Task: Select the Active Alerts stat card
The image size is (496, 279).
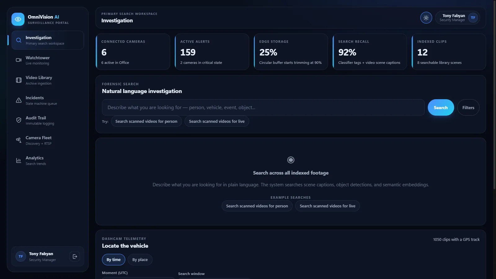Action: tap(212, 52)
